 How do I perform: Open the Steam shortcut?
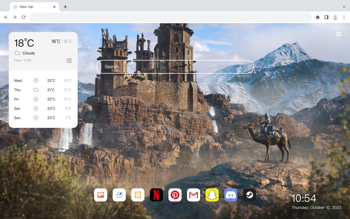[x=249, y=195]
